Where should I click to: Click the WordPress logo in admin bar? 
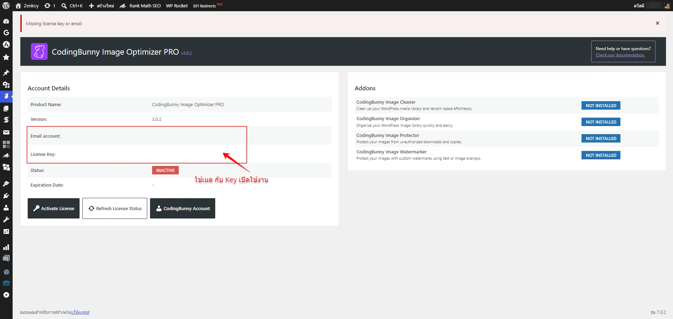6,6
